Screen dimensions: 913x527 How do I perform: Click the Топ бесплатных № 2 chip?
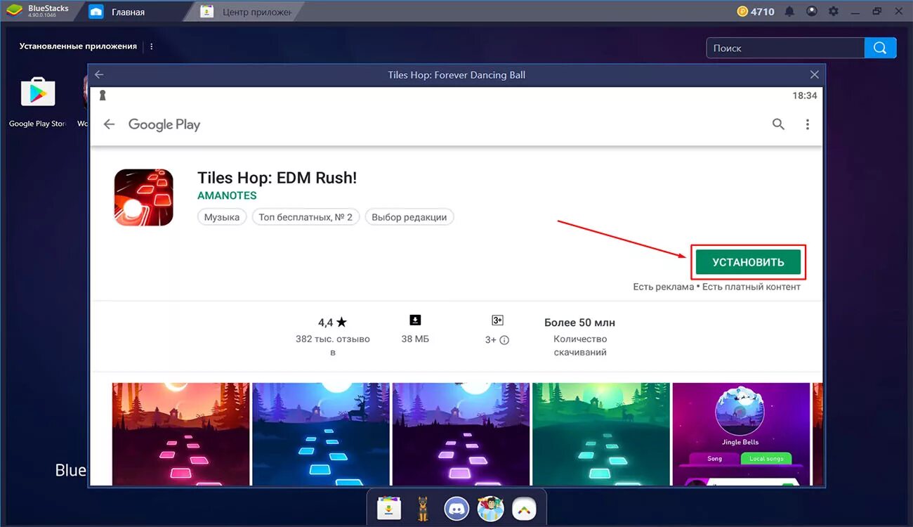(x=306, y=217)
